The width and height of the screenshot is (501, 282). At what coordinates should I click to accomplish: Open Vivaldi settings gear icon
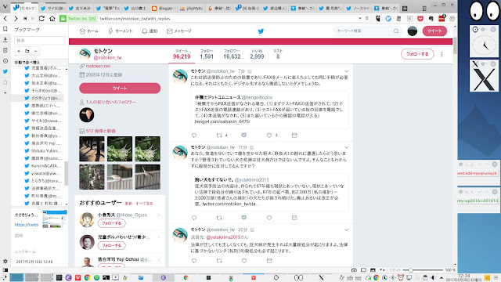pos(5,261)
